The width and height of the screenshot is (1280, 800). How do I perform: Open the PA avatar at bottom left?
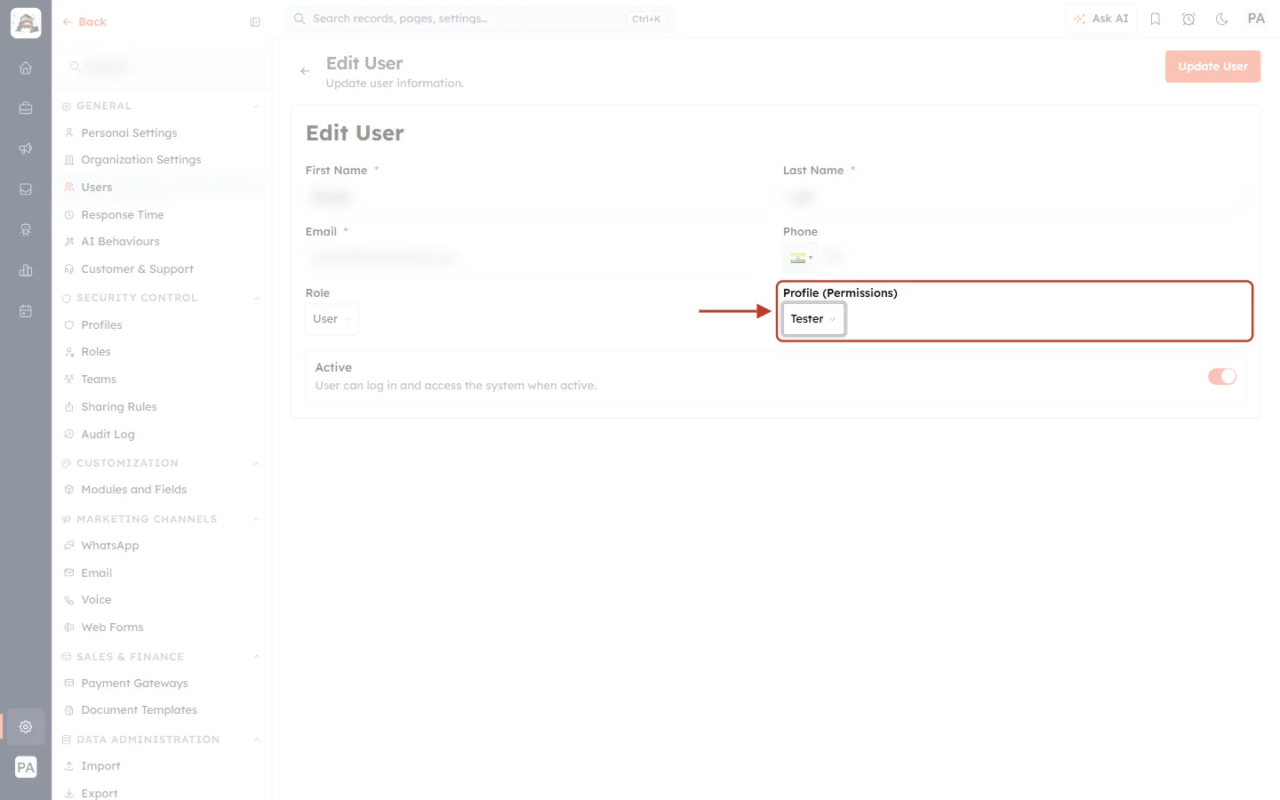(x=26, y=767)
